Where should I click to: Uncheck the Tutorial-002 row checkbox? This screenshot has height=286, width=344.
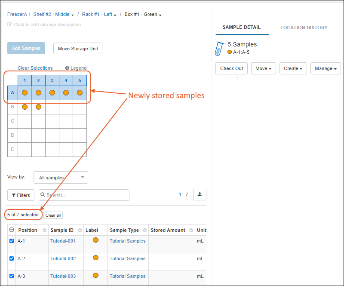coord(12,258)
